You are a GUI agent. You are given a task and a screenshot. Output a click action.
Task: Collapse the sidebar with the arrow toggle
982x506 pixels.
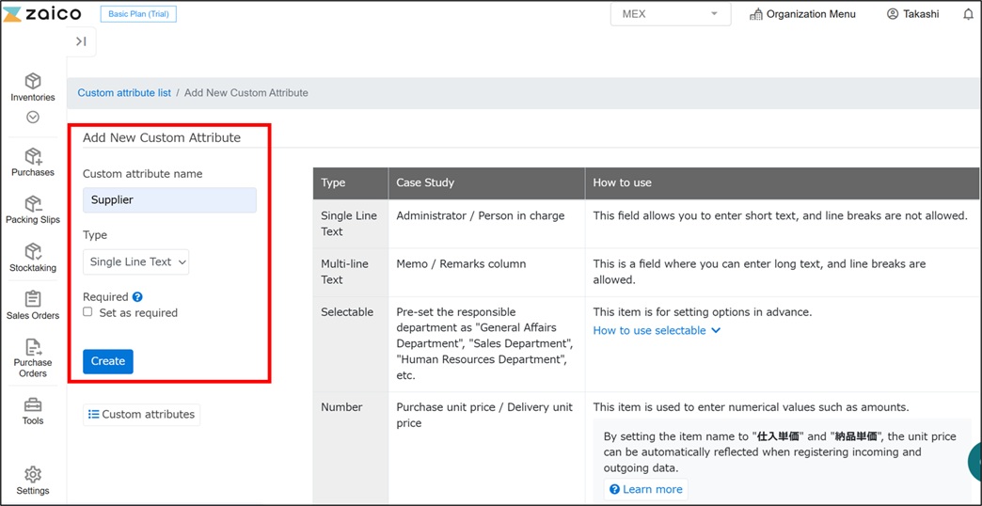tap(81, 42)
